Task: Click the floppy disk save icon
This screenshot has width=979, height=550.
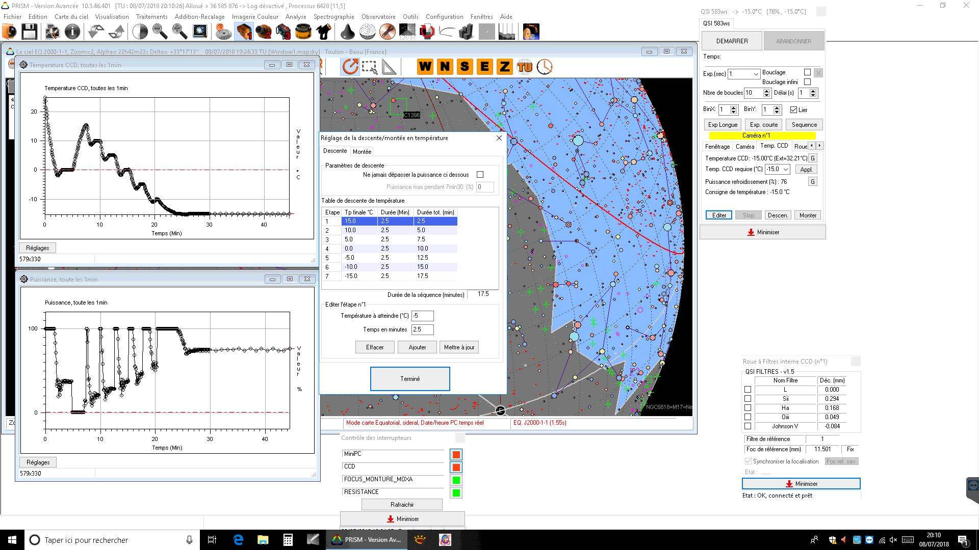Action: tap(29, 32)
